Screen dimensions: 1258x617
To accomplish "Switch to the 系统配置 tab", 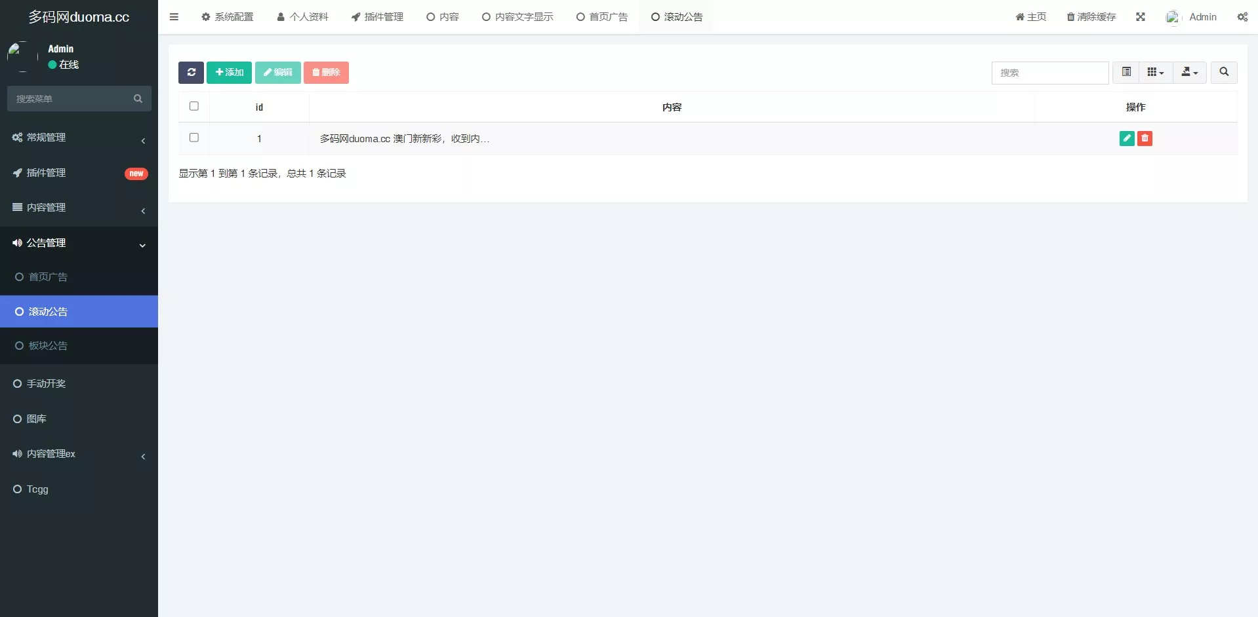I will pyautogui.click(x=227, y=16).
